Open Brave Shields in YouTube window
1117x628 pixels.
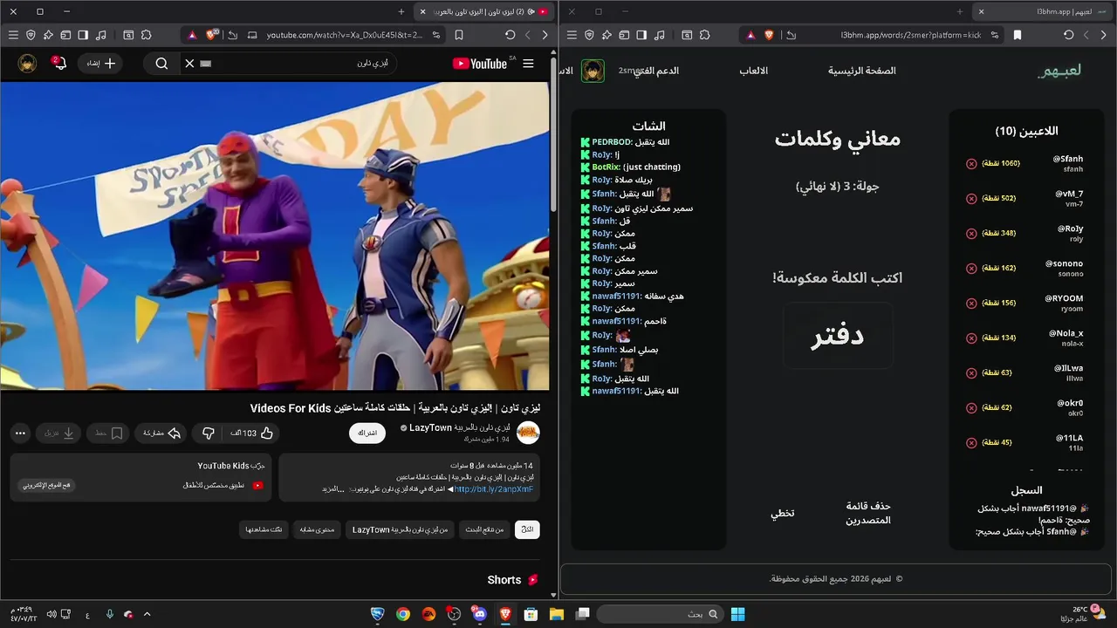tap(210, 35)
